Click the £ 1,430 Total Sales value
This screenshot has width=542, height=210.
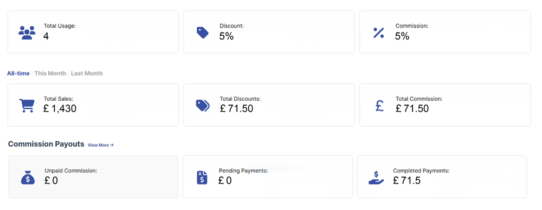click(x=60, y=108)
